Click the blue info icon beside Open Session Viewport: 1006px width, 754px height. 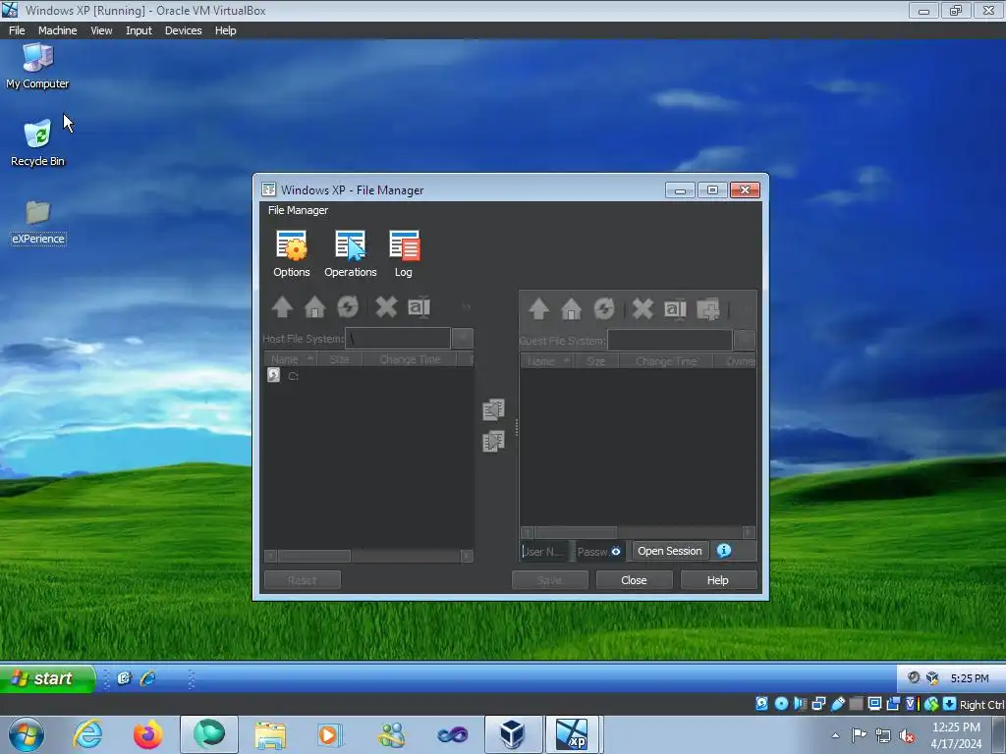(724, 550)
